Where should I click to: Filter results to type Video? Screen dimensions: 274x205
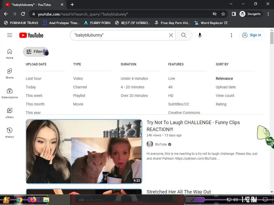click(78, 78)
